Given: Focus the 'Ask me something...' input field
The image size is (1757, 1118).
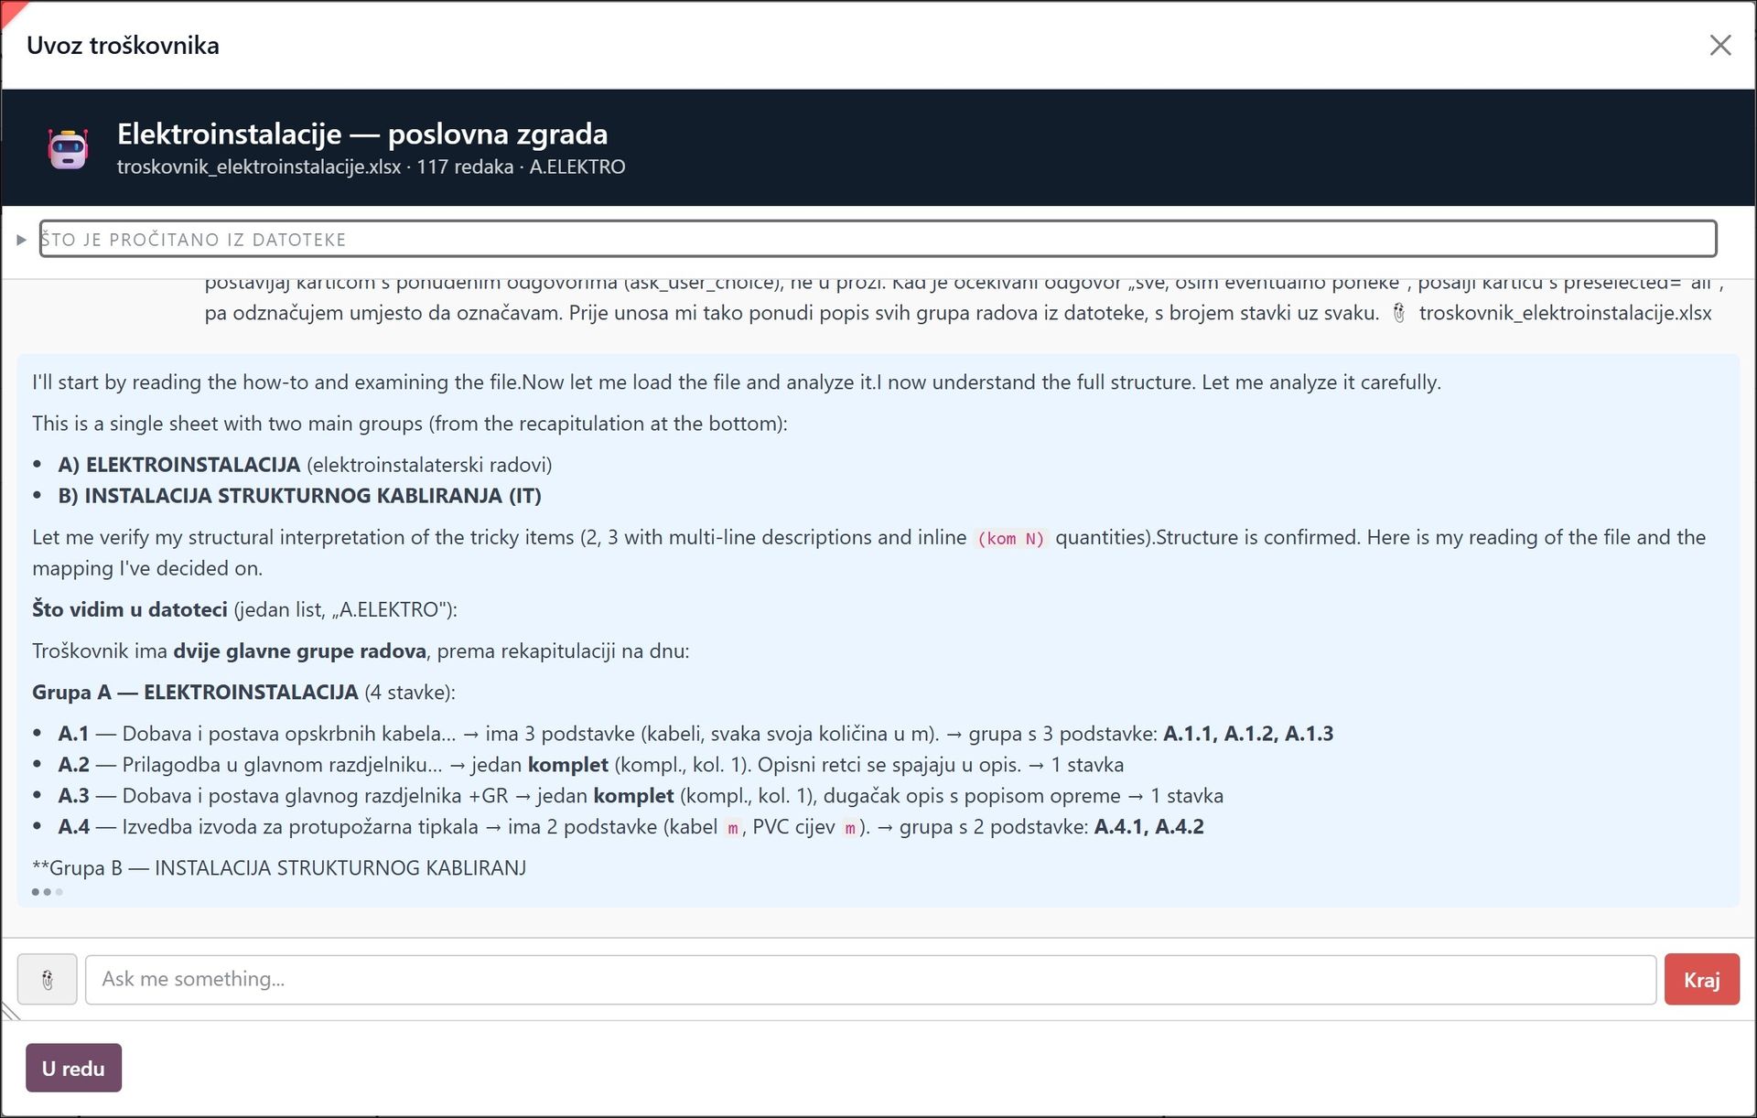Looking at the screenshot, I should (x=870, y=980).
